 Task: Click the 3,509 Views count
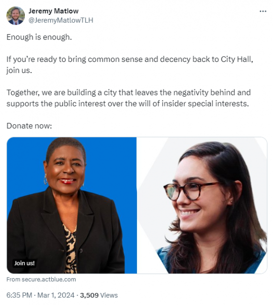[99, 295]
